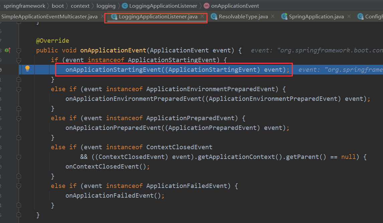
Task: Collapse the ApplicationStartingEvent if block
Action: [x=19, y=60]
